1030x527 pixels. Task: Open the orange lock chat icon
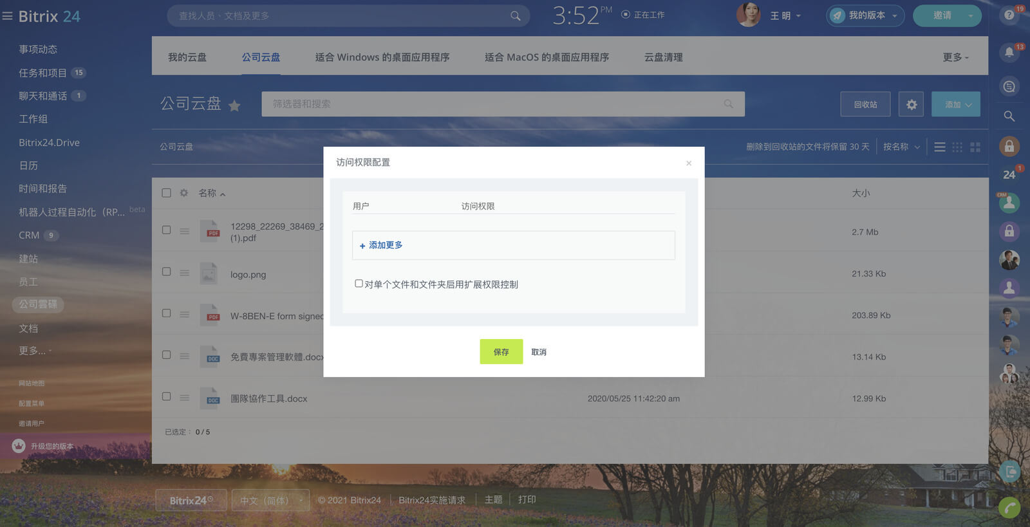1009,146
